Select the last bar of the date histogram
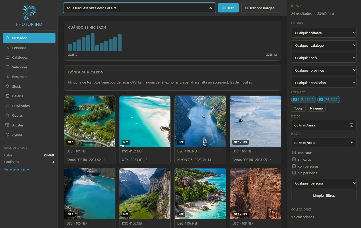Screen dimensions: 361x228 pos(120,43)
